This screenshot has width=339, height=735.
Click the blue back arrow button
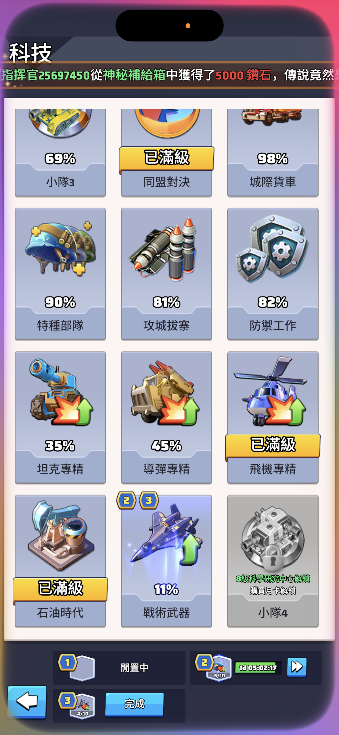[27, 702]
